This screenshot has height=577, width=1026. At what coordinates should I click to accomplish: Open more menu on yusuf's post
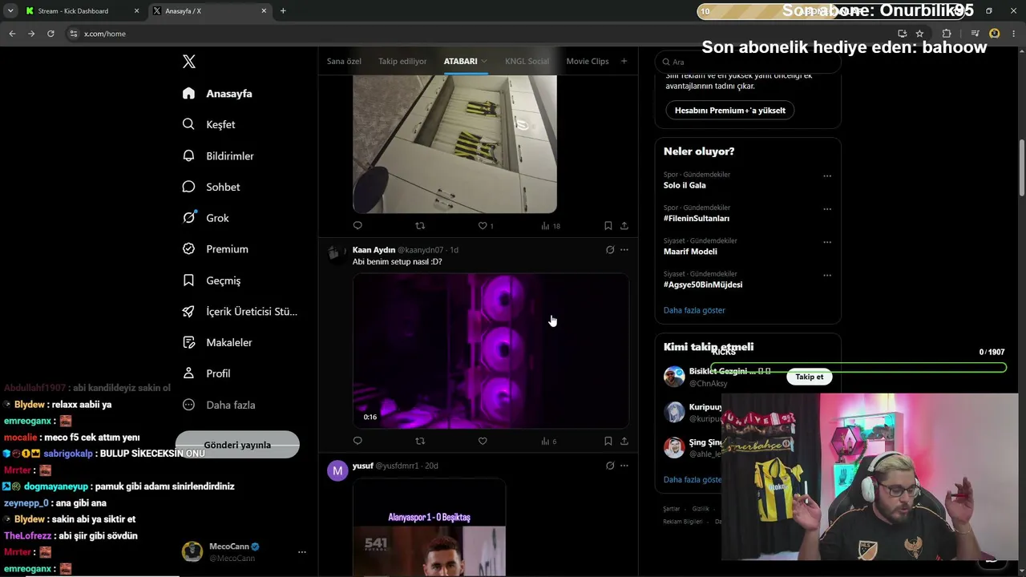click(624, 466)
